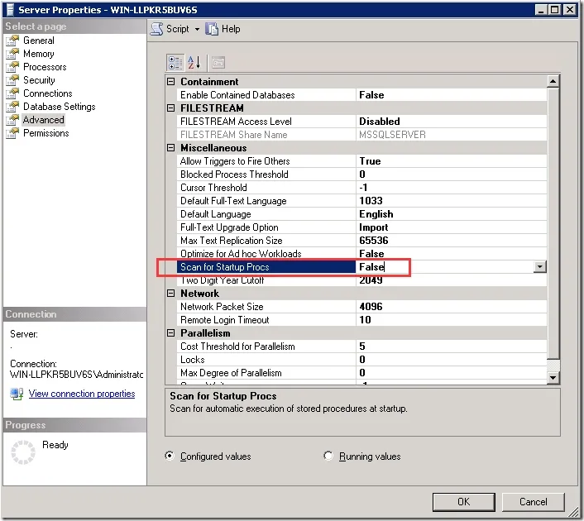The height and width of the screenshot is (521, 584).
Task: Close the Server Properties window
Action: [x=570, y=9]
